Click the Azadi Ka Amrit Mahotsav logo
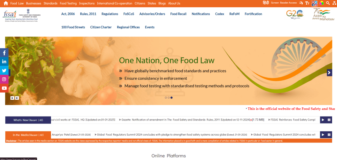 [323, 14]
